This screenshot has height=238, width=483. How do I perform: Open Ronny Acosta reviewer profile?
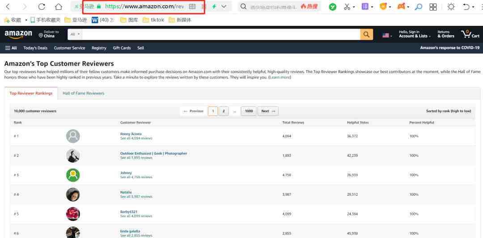pyautogui.click(x=131, y=134)
